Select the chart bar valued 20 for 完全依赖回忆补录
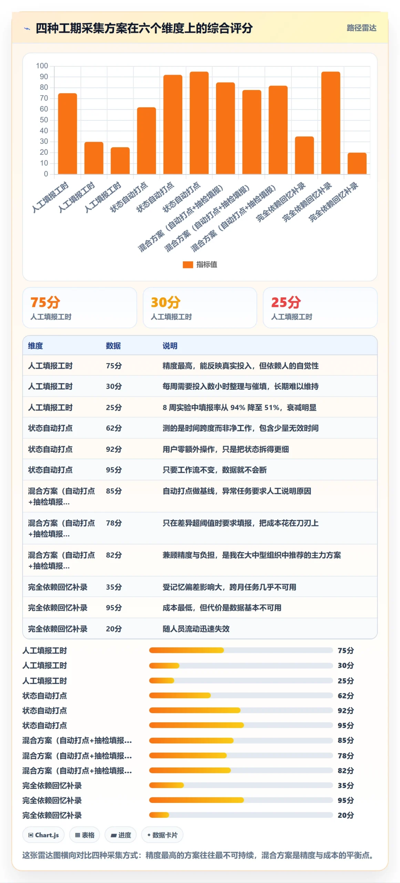 pyautogui.click(x=357, y=163)
